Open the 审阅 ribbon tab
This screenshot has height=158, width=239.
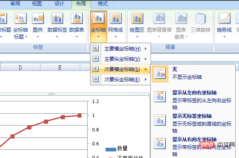coord(15,3)
